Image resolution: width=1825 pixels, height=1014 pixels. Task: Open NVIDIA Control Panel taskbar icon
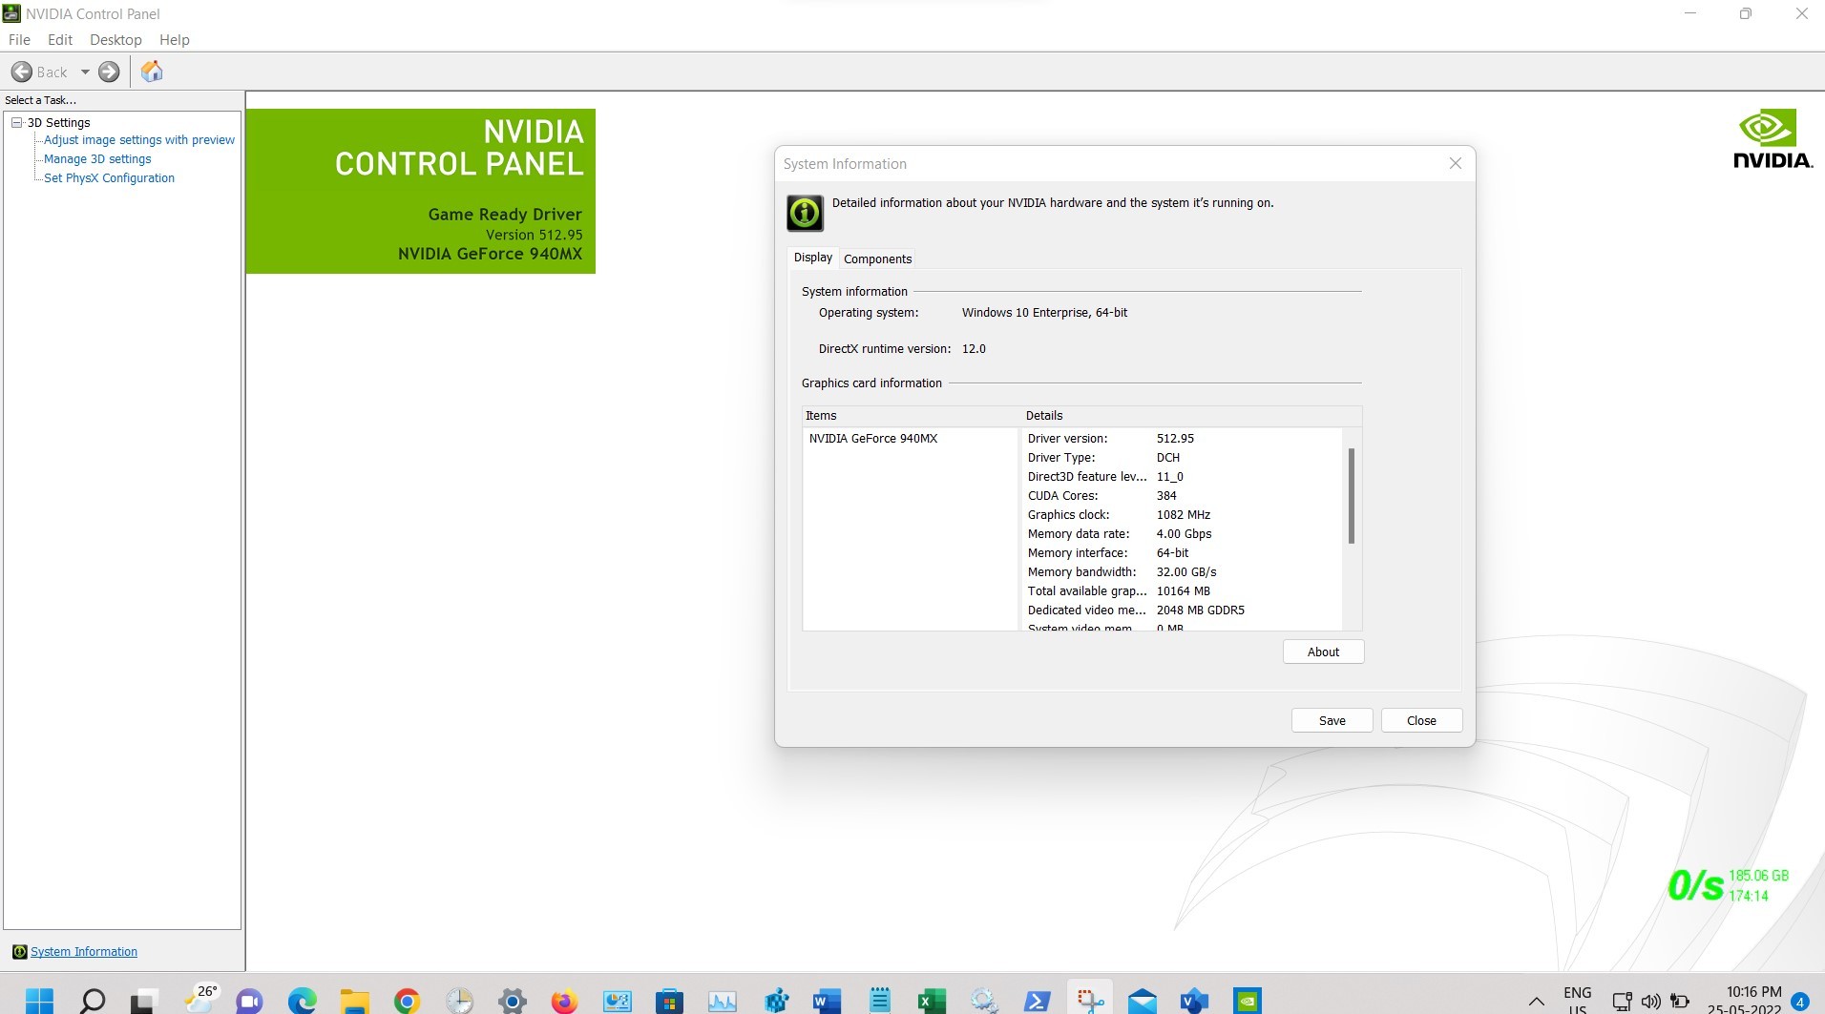(1247, 1001)
